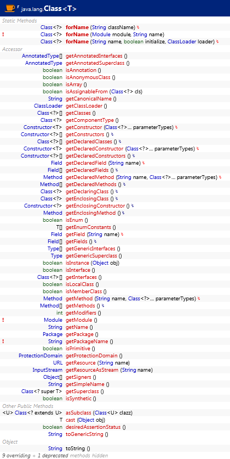
Task: Click the AnnotatedType[] return type
Action: point(42,56)
